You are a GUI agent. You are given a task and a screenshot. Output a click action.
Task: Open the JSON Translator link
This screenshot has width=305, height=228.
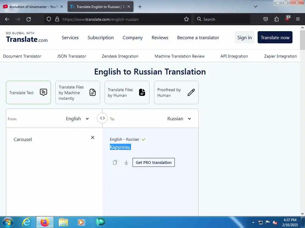[71, 56]
